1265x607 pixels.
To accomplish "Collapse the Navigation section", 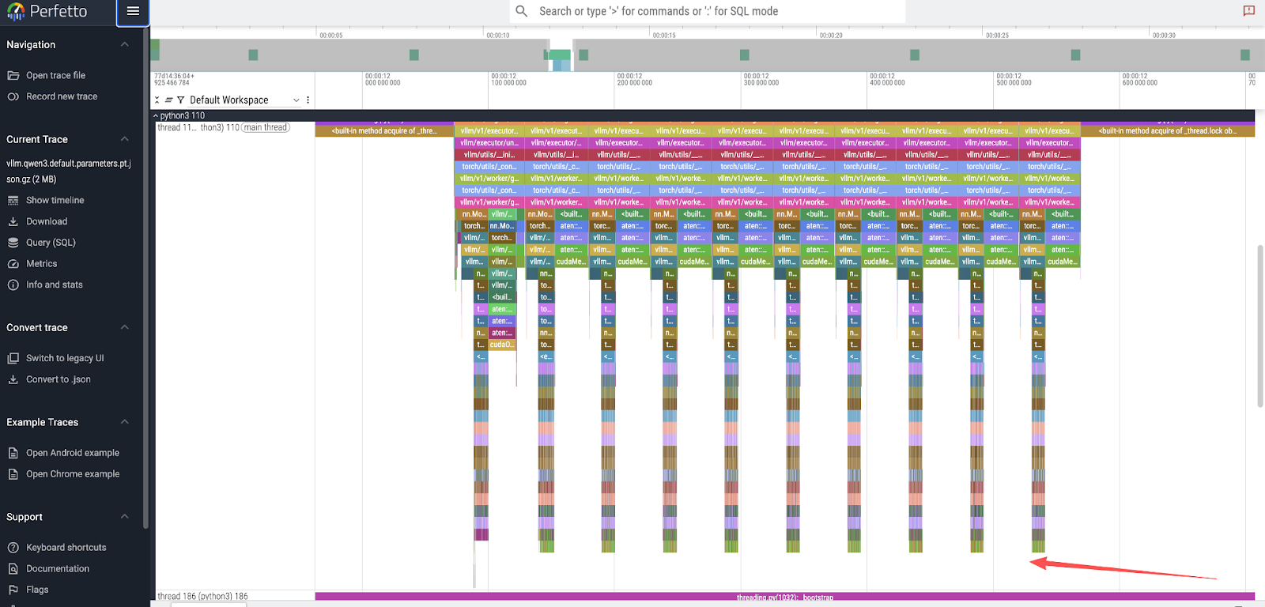I will [x=124, y=45].
